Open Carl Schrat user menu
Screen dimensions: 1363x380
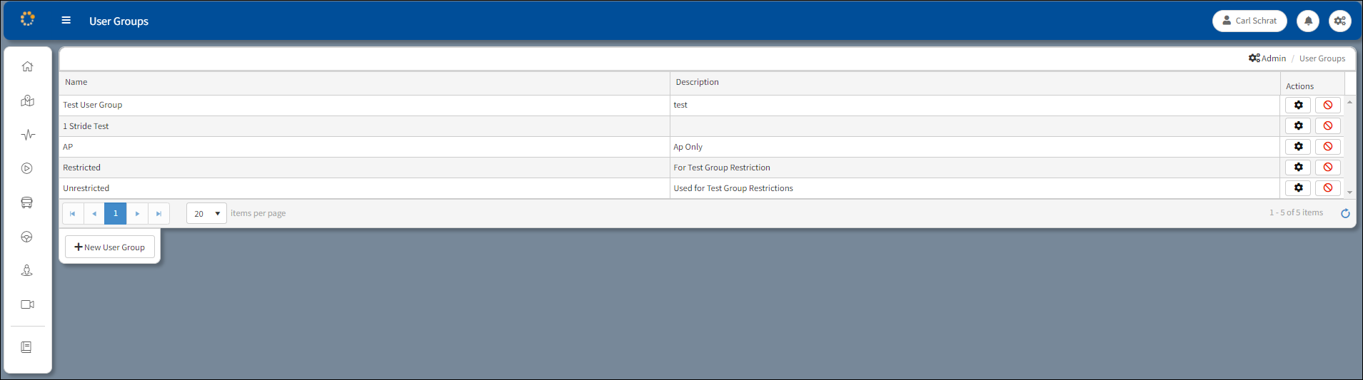click(1249, 21)
